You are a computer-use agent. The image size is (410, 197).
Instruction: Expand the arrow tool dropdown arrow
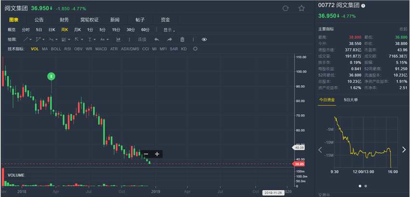82,39
